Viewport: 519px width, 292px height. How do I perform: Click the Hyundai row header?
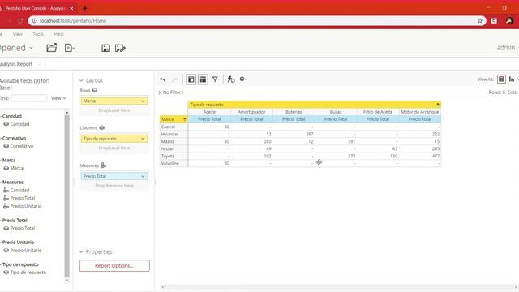coord(174,134)
